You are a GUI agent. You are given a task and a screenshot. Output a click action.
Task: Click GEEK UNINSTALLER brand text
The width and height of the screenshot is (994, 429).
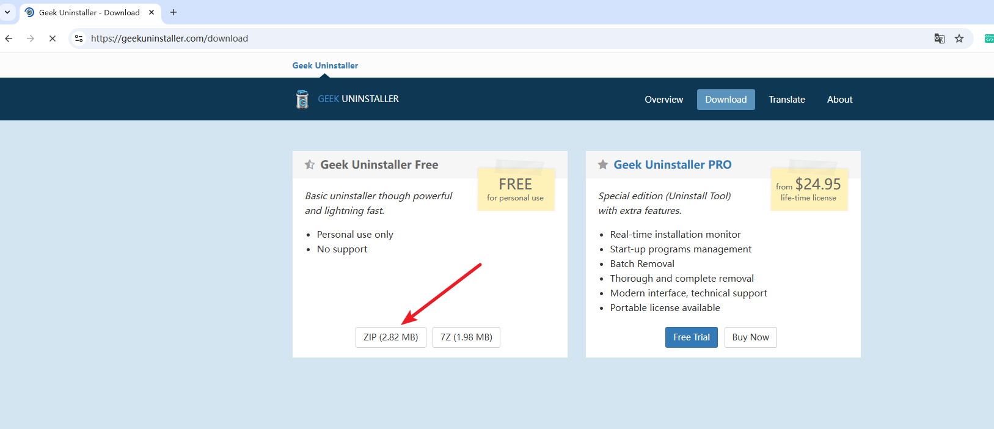click(x=358, y=99)
